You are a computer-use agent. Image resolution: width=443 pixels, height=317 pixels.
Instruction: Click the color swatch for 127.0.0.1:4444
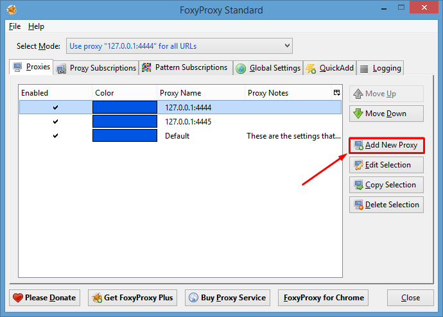coord(125,107)
